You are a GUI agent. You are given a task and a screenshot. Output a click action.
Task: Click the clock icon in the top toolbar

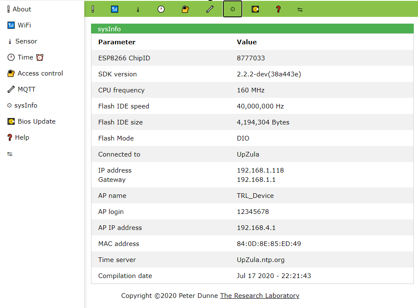coord(161,9)
